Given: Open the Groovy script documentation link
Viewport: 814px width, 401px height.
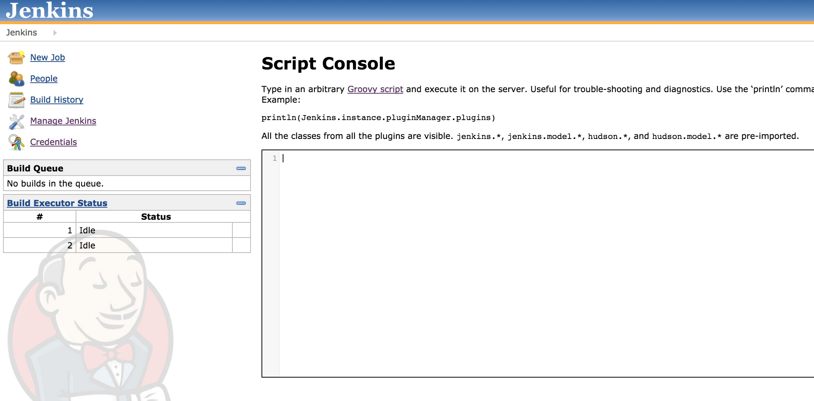Looking at the screenshot, I should (x=375, y=89).
